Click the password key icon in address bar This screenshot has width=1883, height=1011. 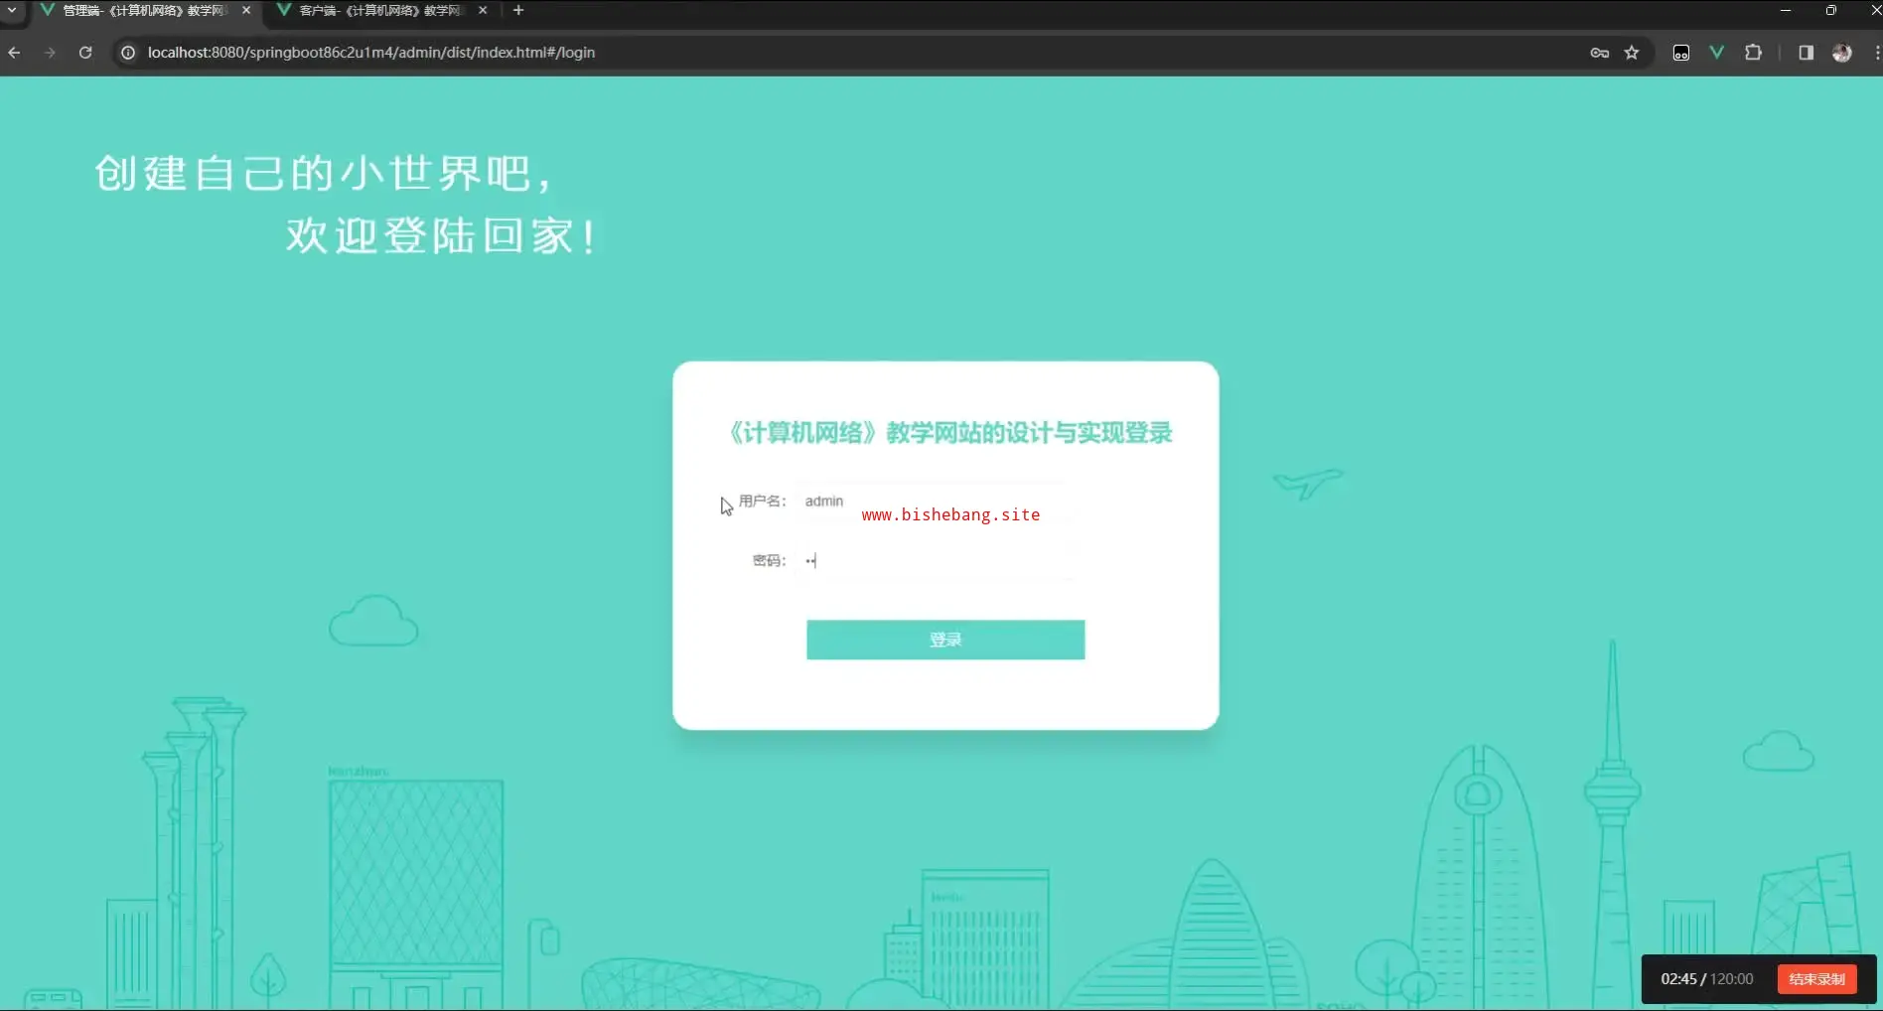[x=1599, y=53]
